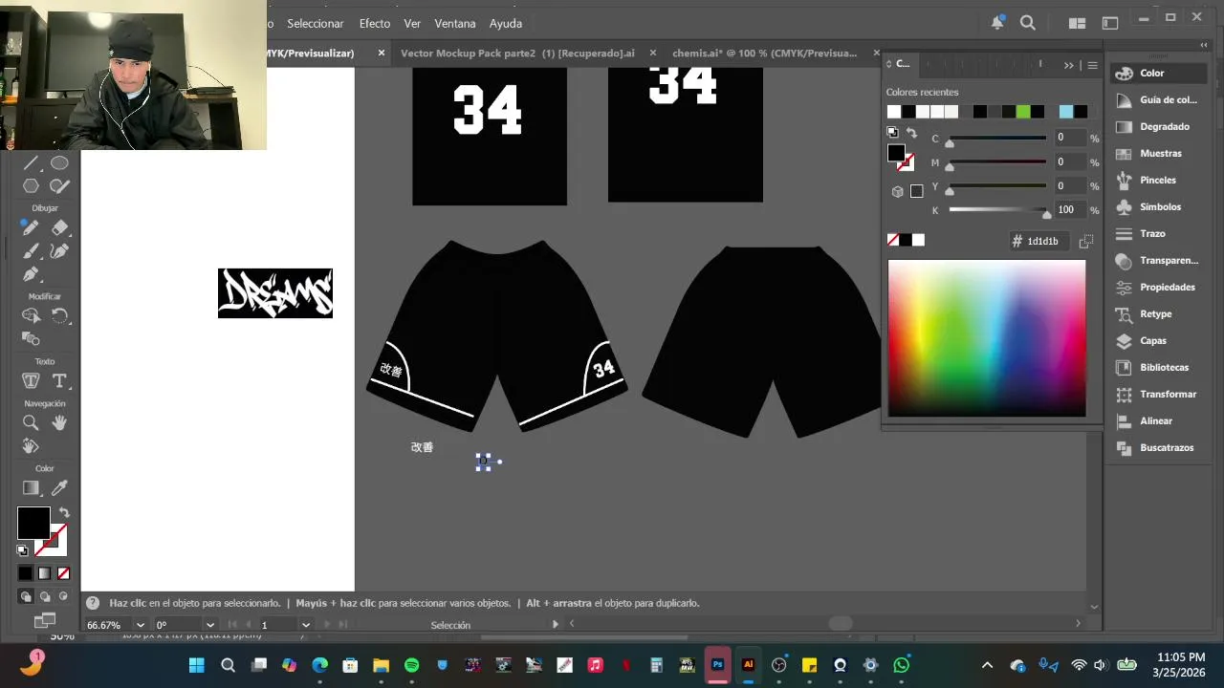Enable Draw Normal mode

(x=26, y=596)
